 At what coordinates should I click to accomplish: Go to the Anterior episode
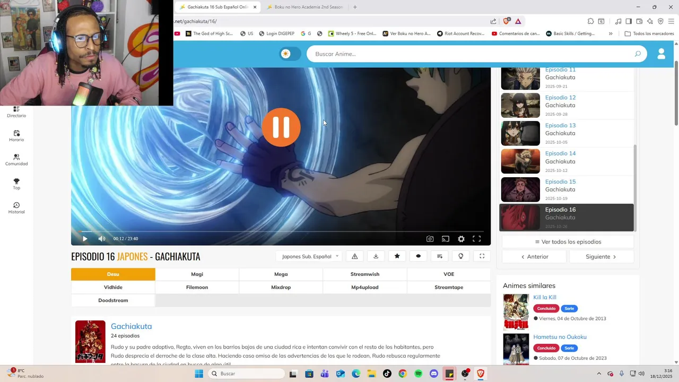click(534, 257)
